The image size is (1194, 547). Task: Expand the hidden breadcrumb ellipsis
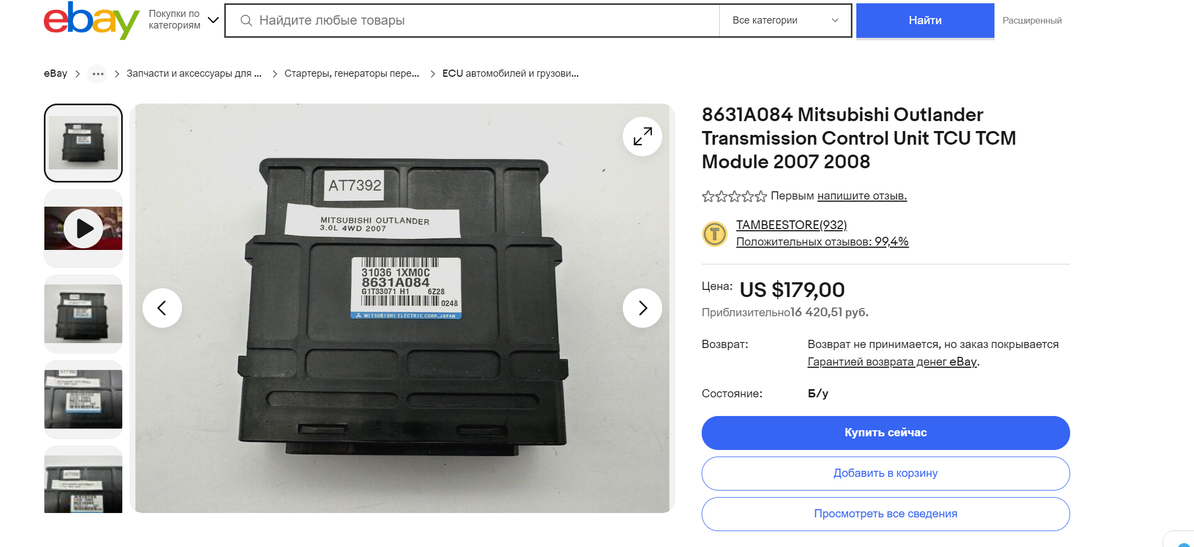[x=98, y=74]
